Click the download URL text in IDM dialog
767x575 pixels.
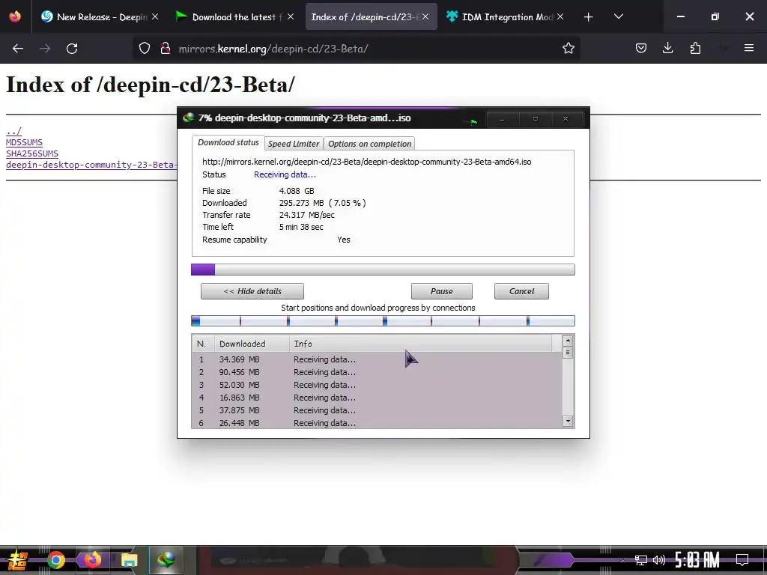coord(367,162)
